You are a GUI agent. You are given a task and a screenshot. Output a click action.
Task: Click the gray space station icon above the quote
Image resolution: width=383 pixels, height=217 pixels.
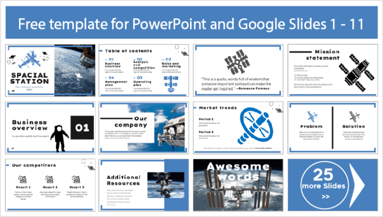(x=237, y=62)
